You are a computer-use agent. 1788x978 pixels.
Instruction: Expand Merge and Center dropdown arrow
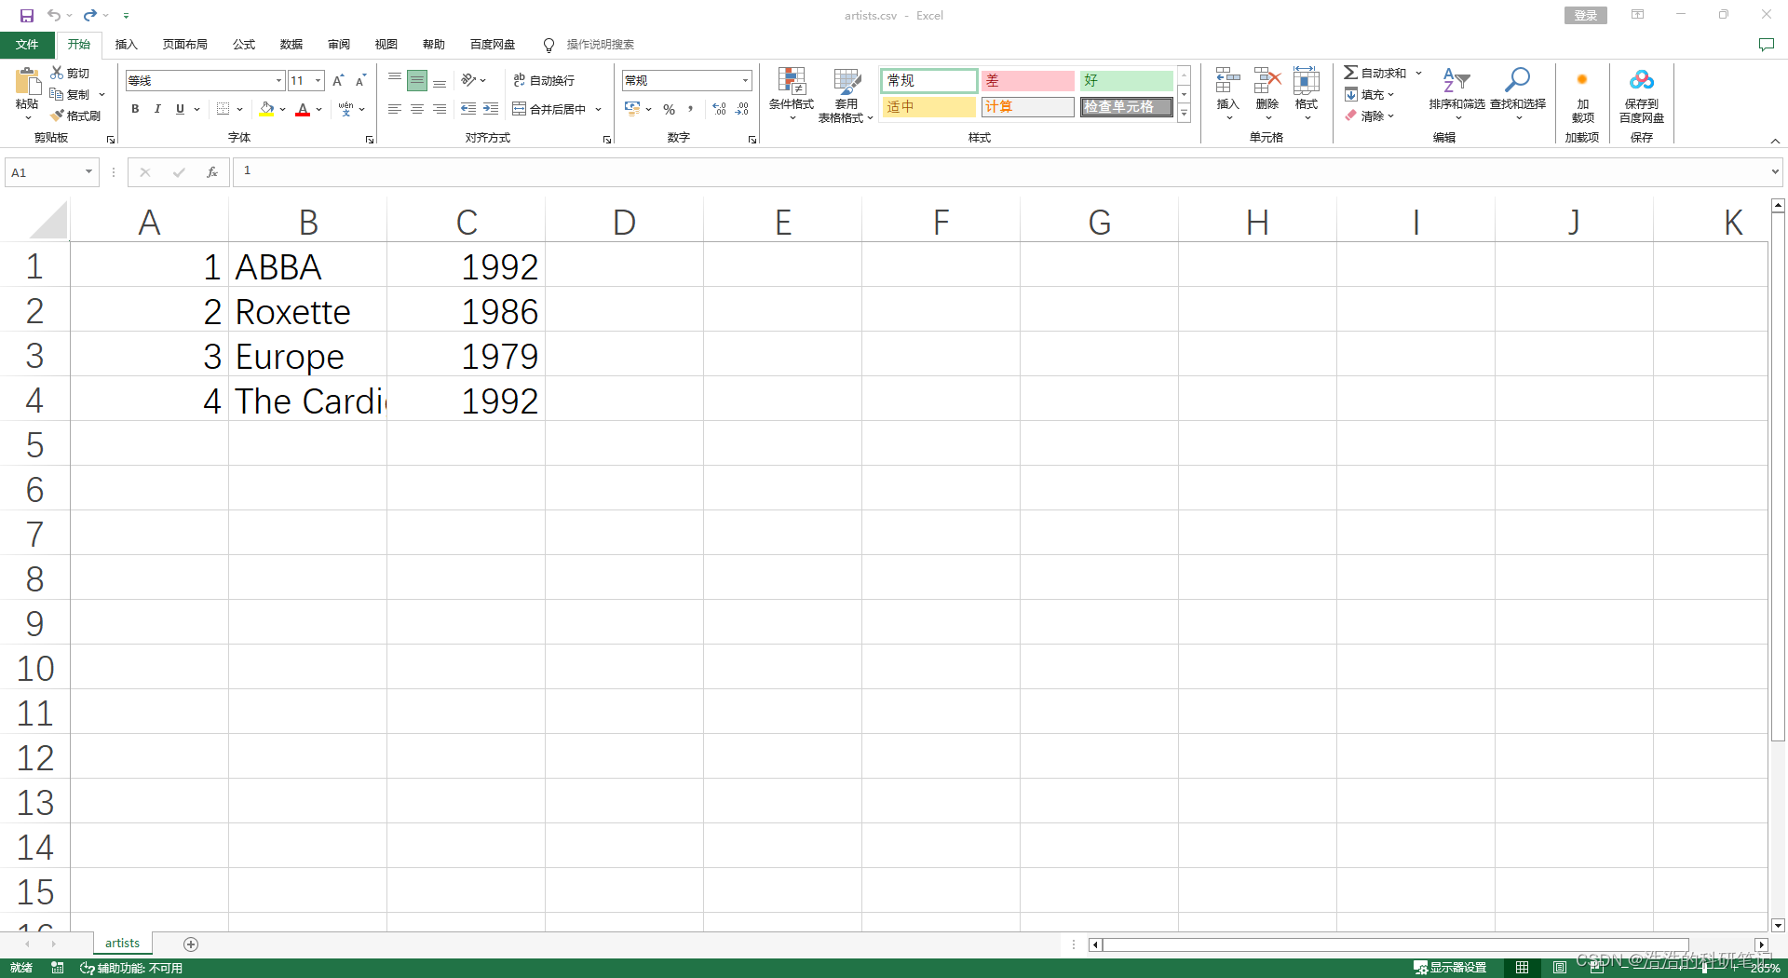tap(598, 109)
